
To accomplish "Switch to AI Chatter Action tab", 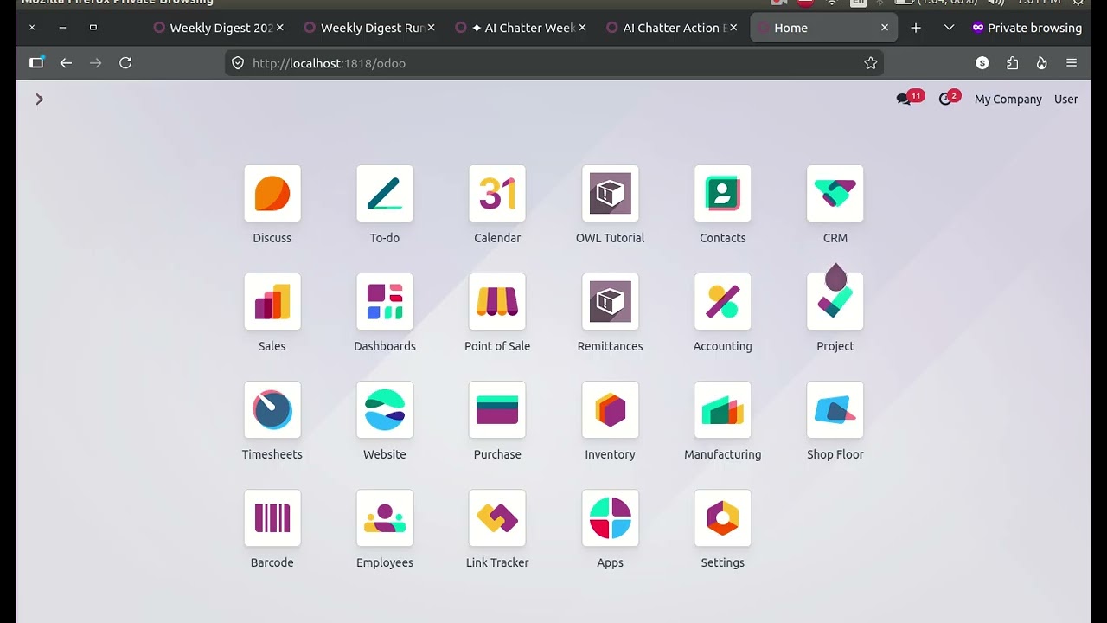I will (673, 28).
